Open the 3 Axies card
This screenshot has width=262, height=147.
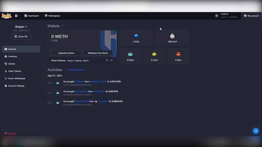[130, 56]
